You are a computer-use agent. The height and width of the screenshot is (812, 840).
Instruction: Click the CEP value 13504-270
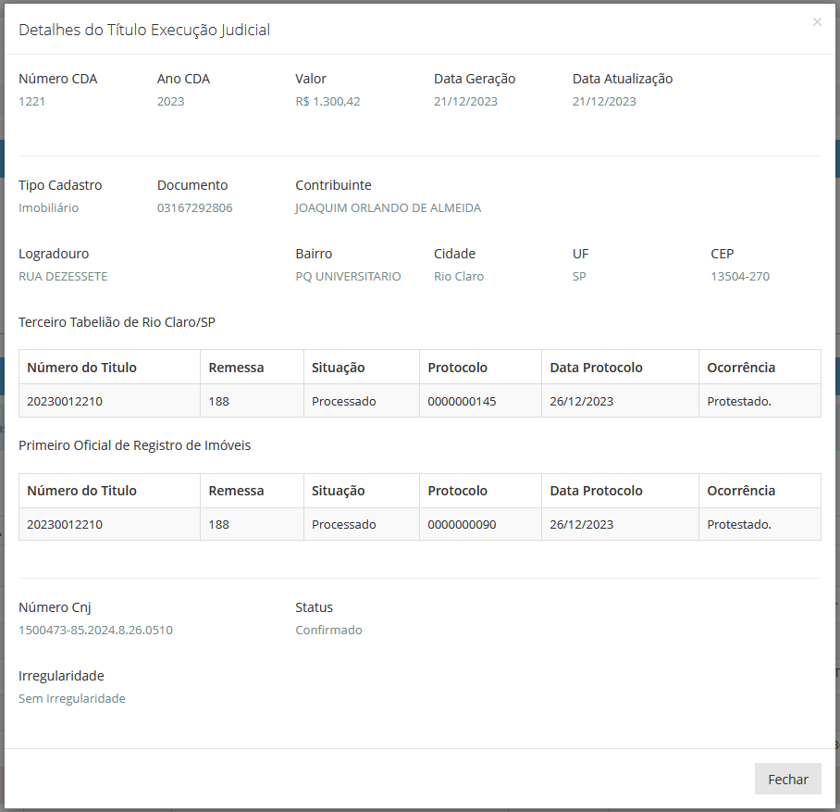coord(740,277)
